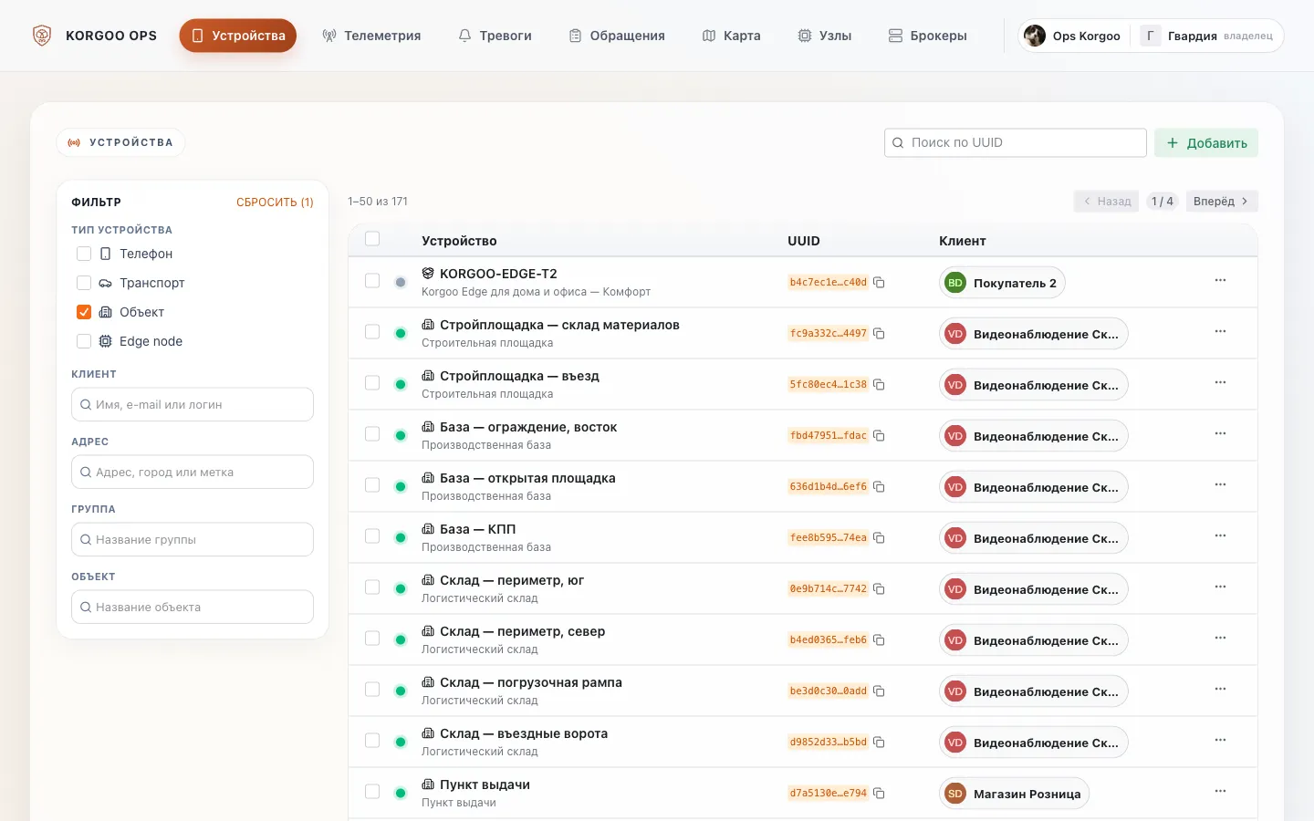Image resolution: width=1314 pixels, height=821 pixels.
Task: Click the Группа name filter field
Action: coord(193,540)
